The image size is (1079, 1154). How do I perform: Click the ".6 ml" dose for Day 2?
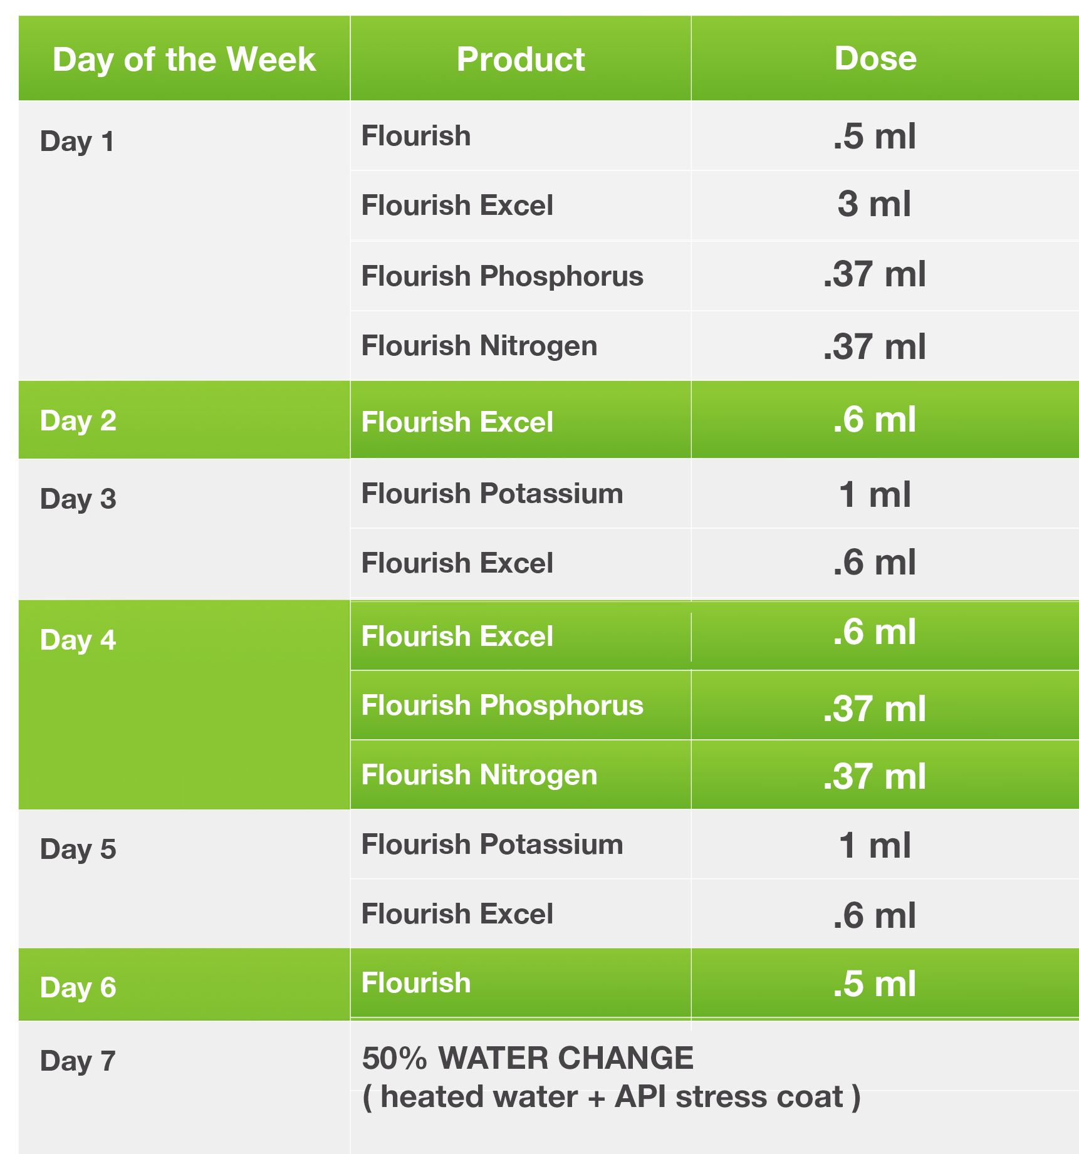point(874,420)
